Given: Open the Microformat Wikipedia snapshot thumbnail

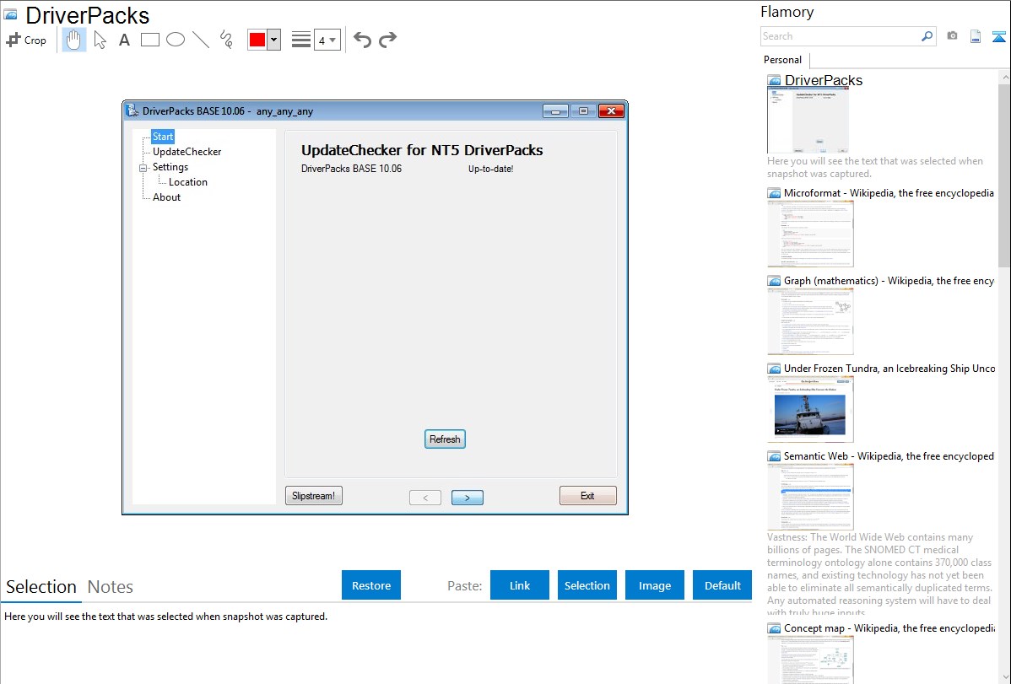Looking at the screenshot, I should (810, 234).
